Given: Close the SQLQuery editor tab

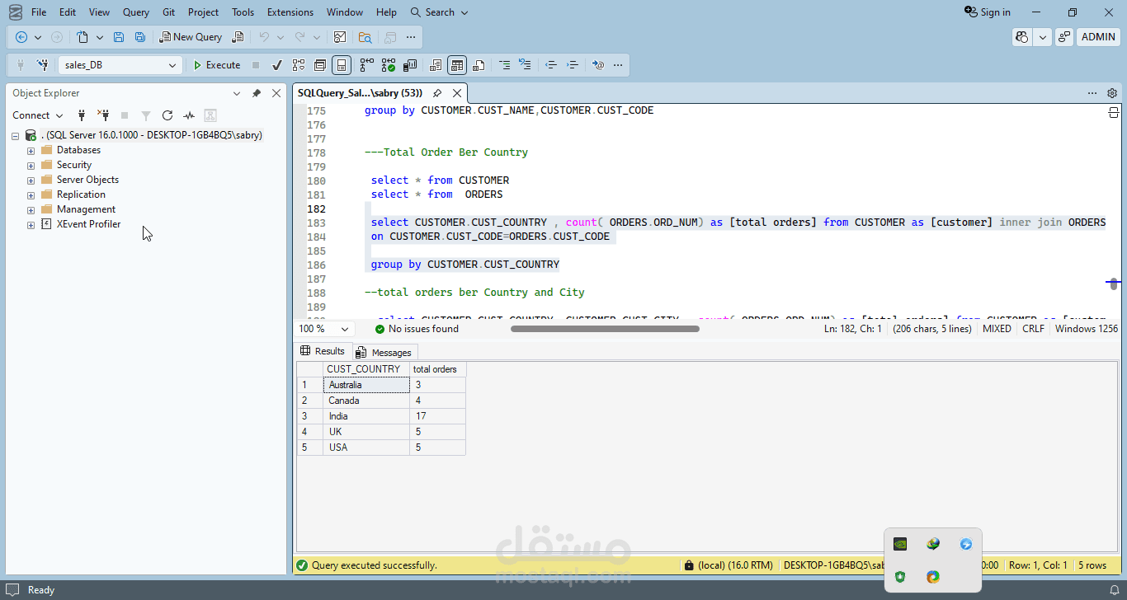Looking at the screenshot, I should click(x=456, y=93).
